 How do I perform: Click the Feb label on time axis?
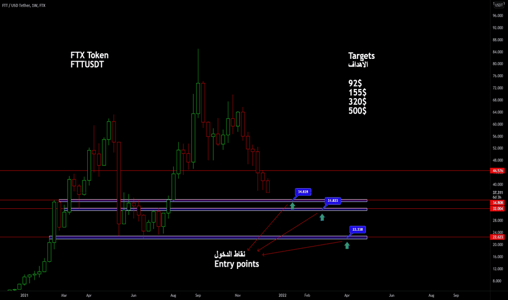pos(307,296)
